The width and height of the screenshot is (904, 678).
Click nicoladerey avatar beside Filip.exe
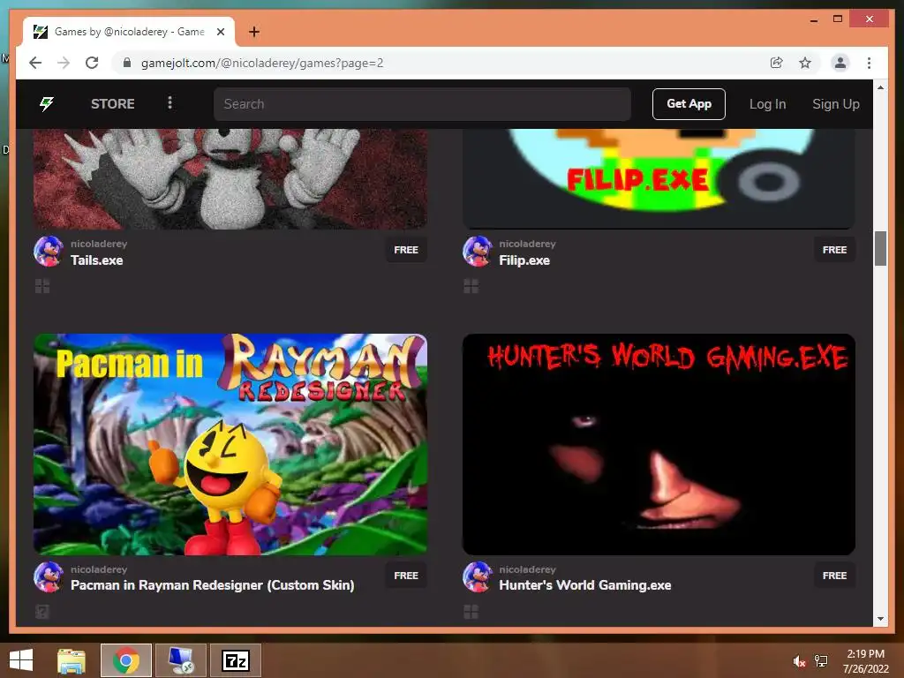[478, 252]
